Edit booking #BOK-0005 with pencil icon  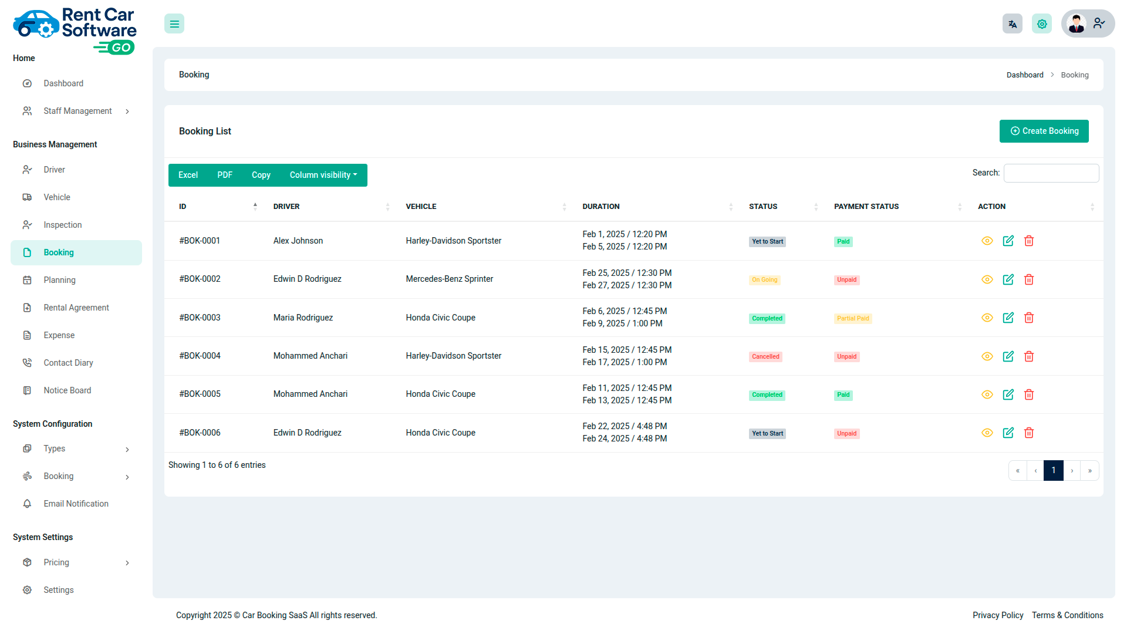click(x=1008, y=394)
